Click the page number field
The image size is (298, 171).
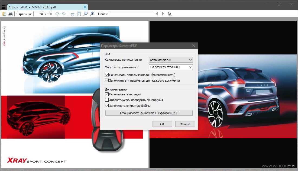pos(39,14)
